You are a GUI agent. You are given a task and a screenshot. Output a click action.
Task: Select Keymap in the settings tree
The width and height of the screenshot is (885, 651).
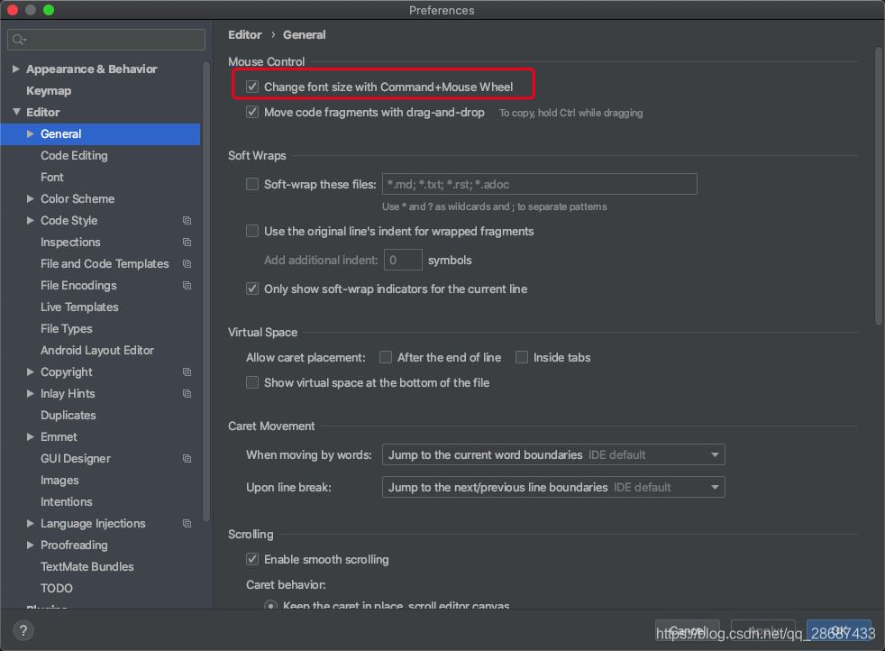pyautogui.click(x=49, y=91)
